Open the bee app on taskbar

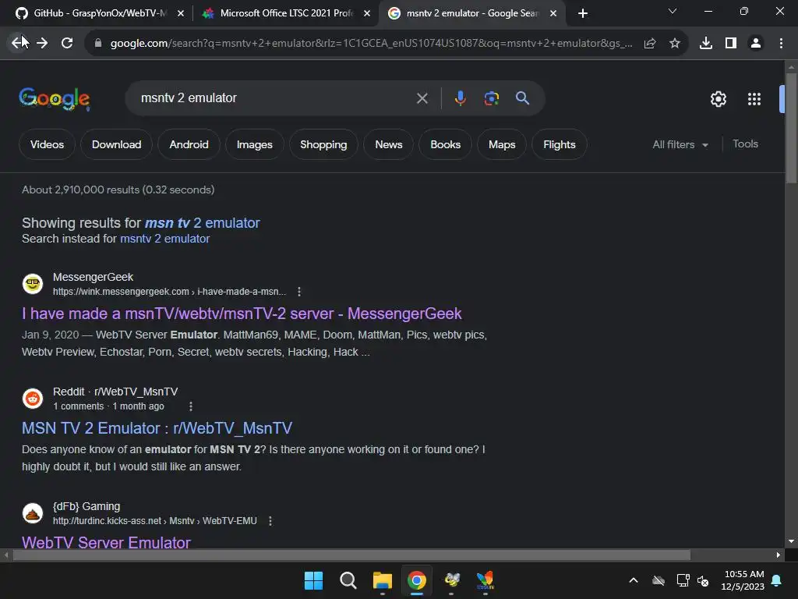coord(451,580)
